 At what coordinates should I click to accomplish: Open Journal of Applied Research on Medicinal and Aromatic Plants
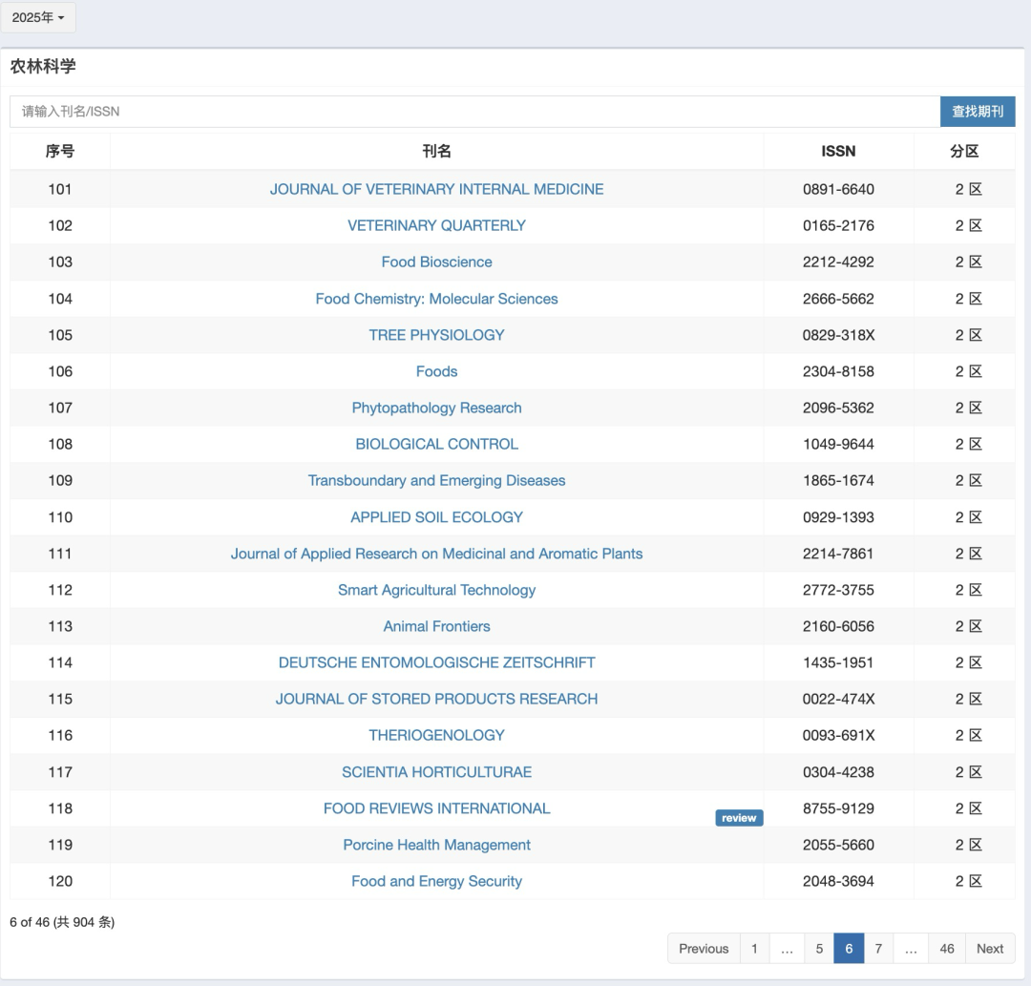pyautogui.click(x=436, y=554)
